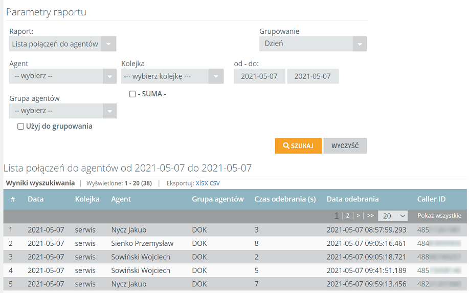The width and height of the screenshot is (469, 293).
Task: Jump to last page double arrow
Action: pos(370,216)
